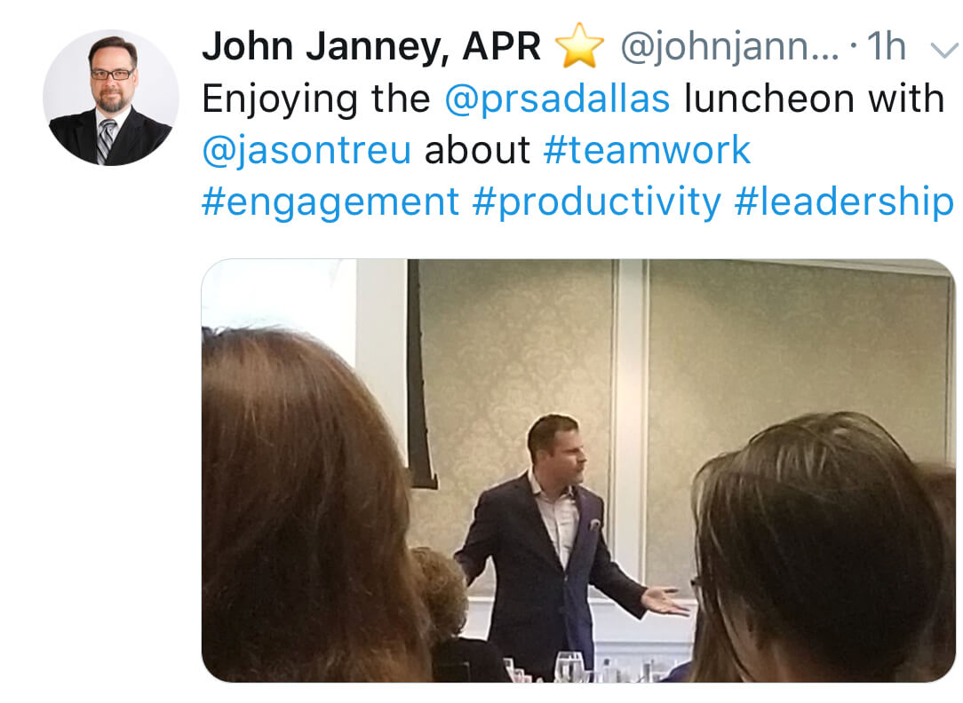This screenshot has width=963, height=703.
Task: Select the #engagement hashtag
Action: (330, 202)
